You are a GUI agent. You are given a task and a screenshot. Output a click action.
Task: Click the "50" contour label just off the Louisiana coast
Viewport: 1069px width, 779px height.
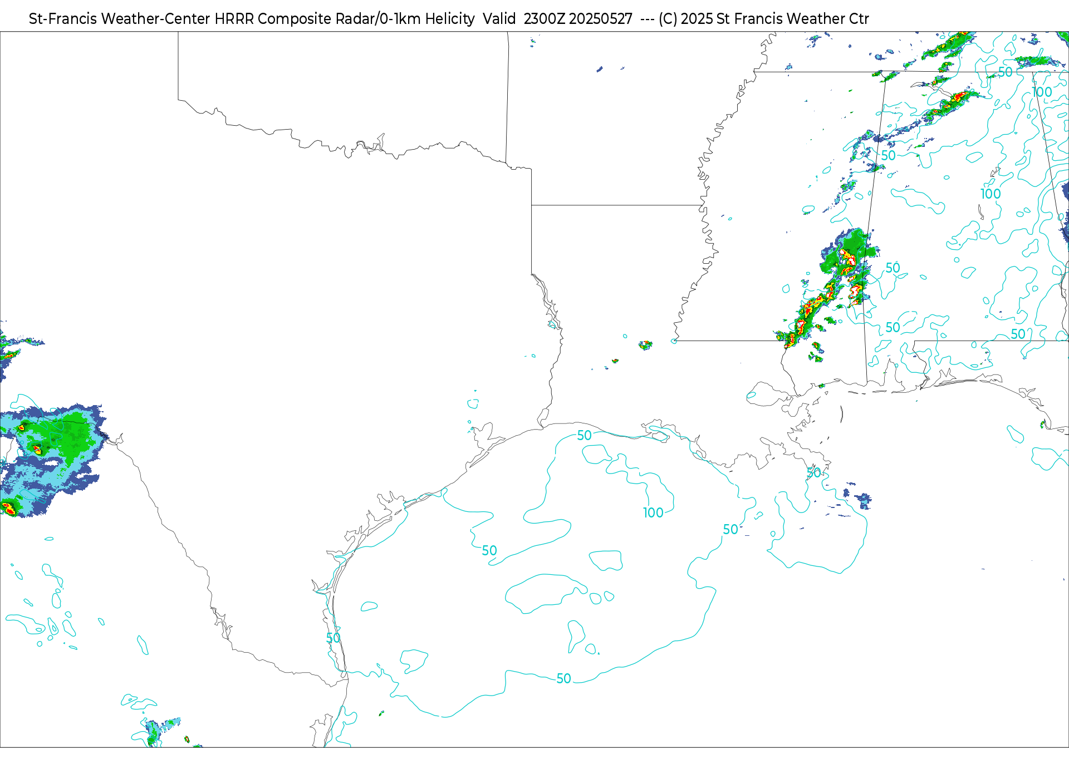585,436
